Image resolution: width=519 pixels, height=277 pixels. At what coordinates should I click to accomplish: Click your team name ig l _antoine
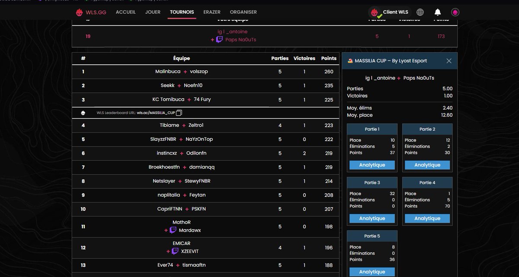(233, 32)
